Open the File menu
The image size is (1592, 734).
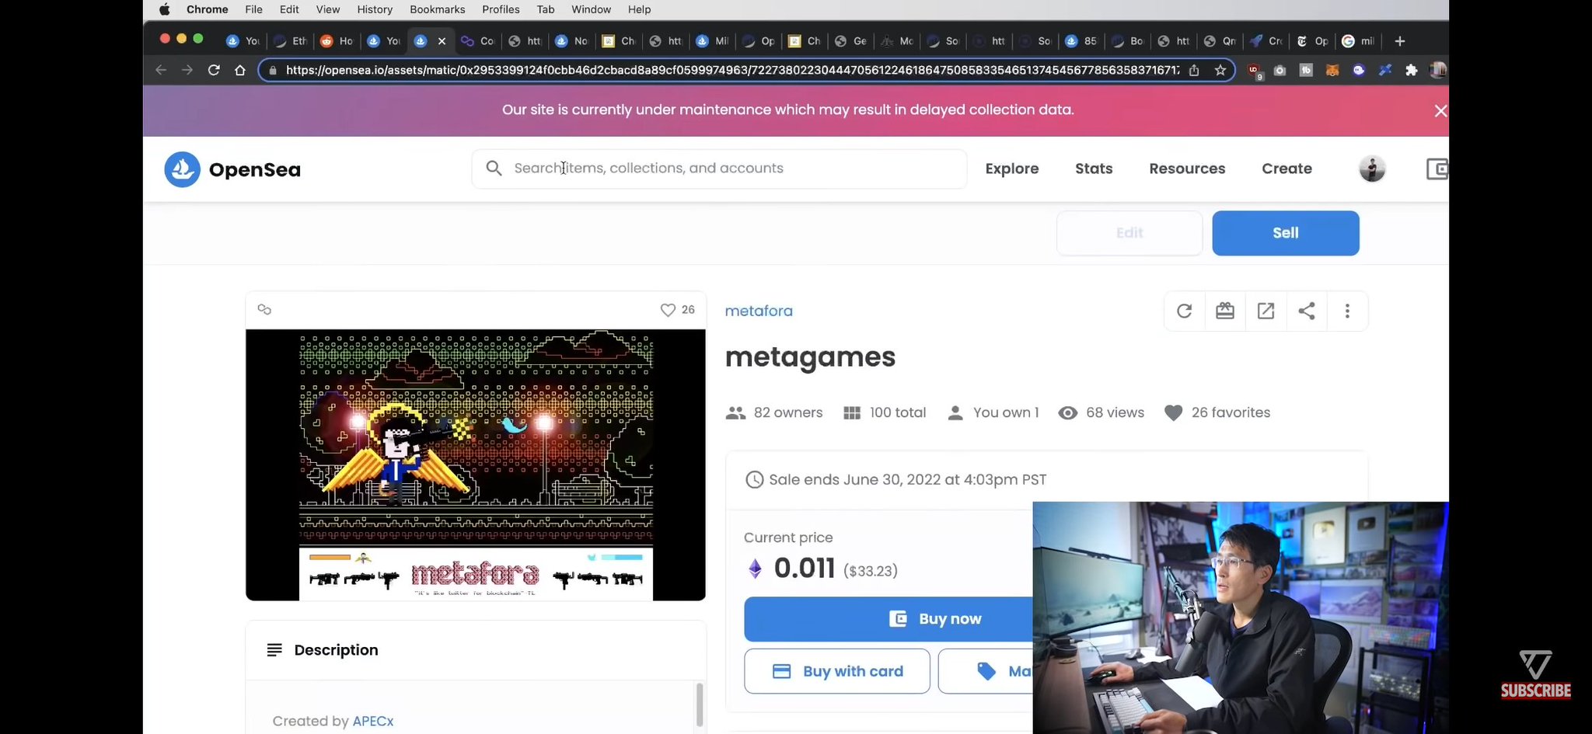click(253, 9)
